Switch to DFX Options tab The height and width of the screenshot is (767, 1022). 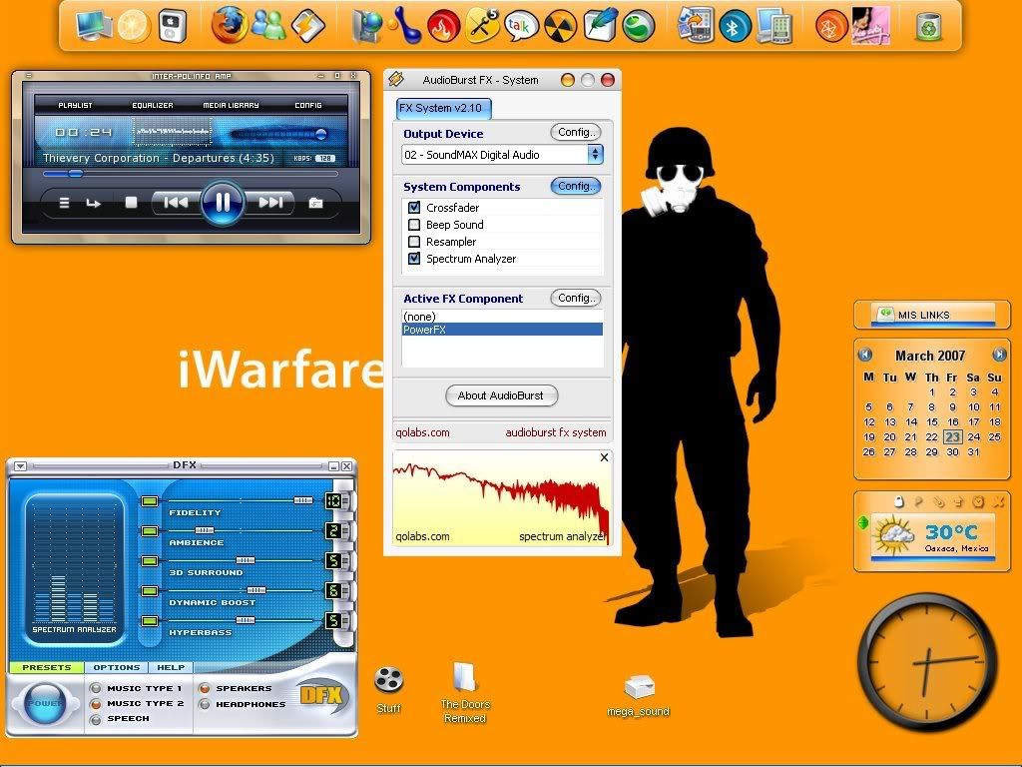coord(117,667)
